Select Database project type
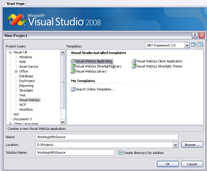Image resolution: width=207 pixels, height=171 pixels. pyautogui.click(x=26, y=76)
